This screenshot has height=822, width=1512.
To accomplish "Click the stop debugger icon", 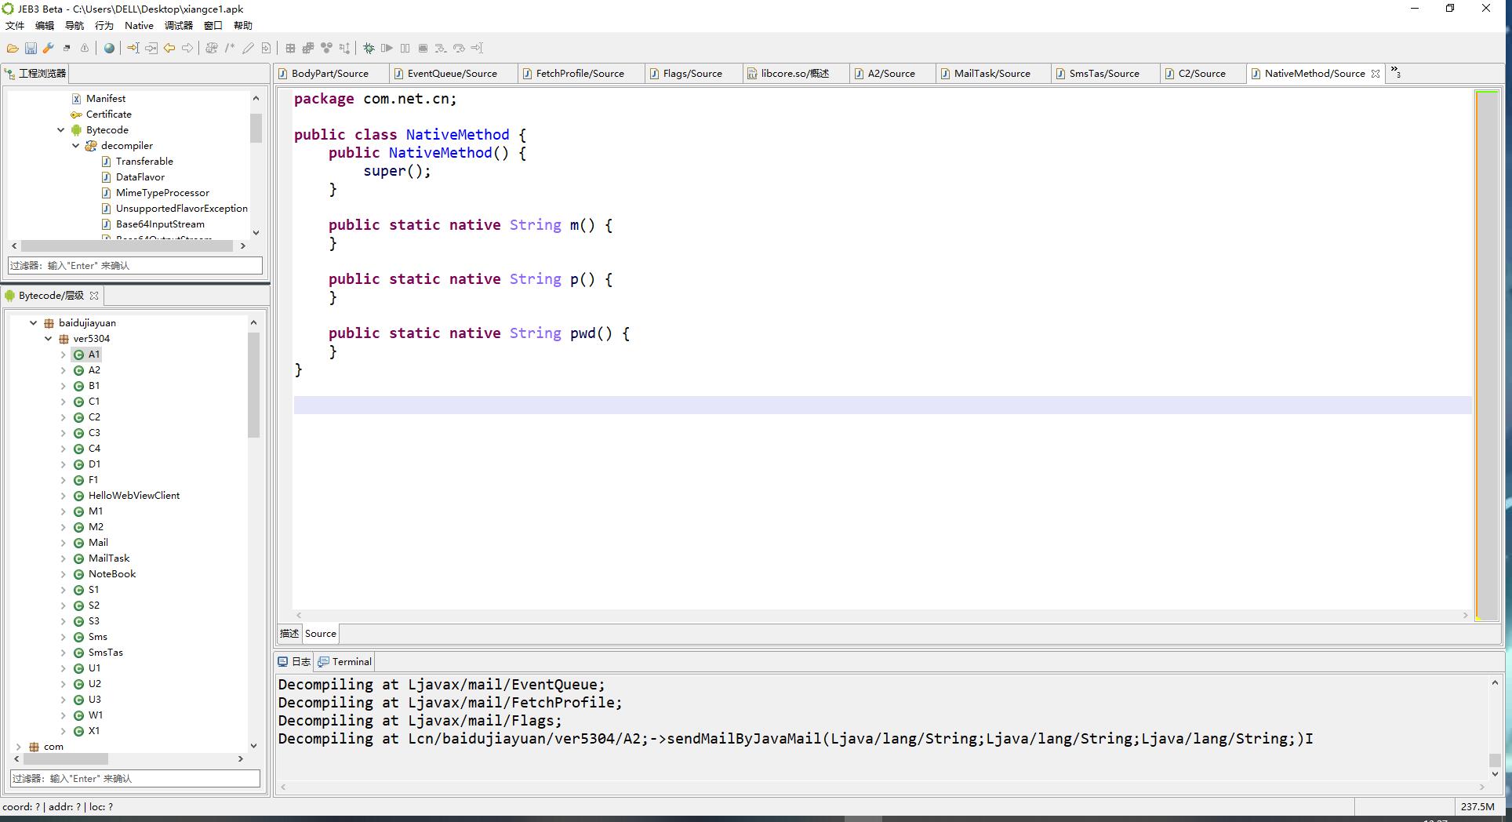I will click(423, 48).
